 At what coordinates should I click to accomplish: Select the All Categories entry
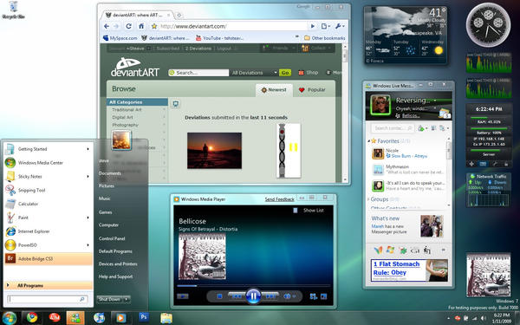[x=137, y=102]
